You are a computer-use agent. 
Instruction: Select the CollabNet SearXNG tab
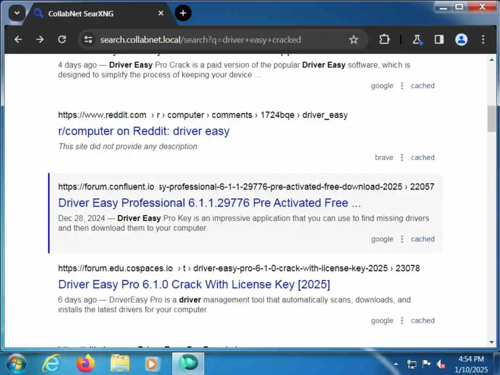click(99, 13)
